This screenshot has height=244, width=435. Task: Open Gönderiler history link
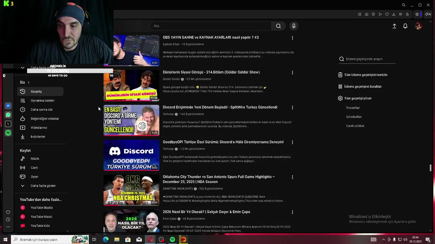354,117
